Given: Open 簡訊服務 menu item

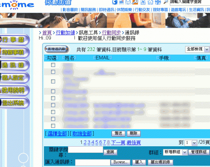Looking at the screenshot, I should coord(88,10).
